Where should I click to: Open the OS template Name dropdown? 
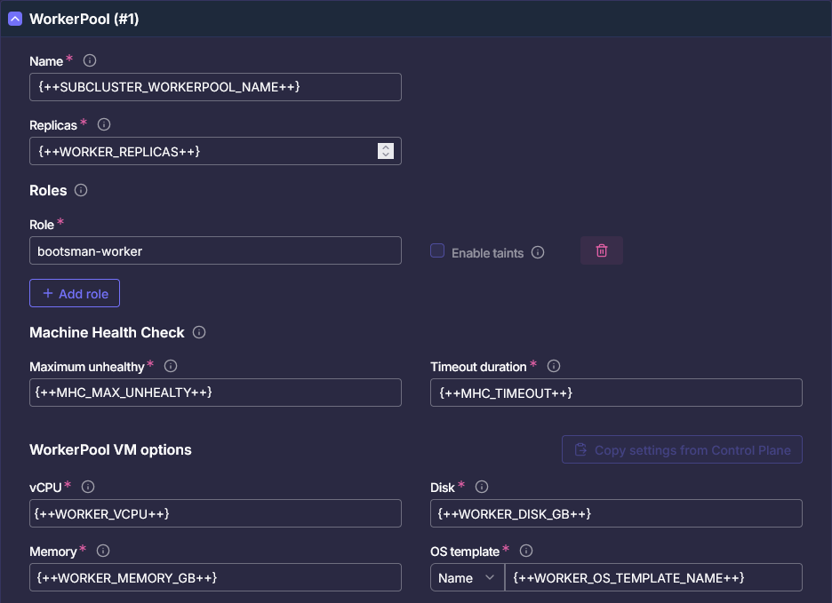[x=467, y=577]
